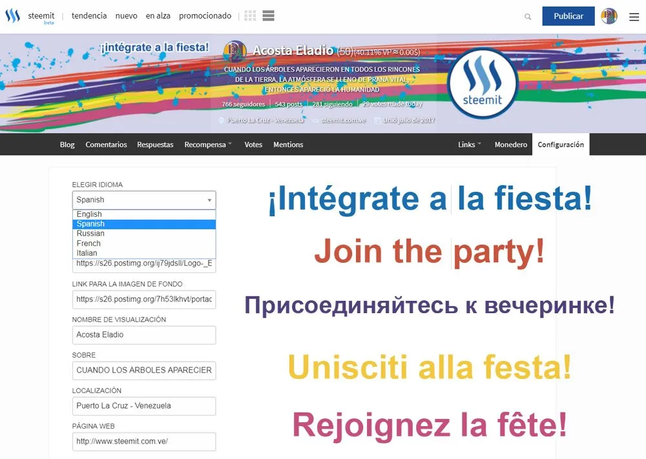Open the Votes tab
Screen dimensions: 646x459
point(253,145)
